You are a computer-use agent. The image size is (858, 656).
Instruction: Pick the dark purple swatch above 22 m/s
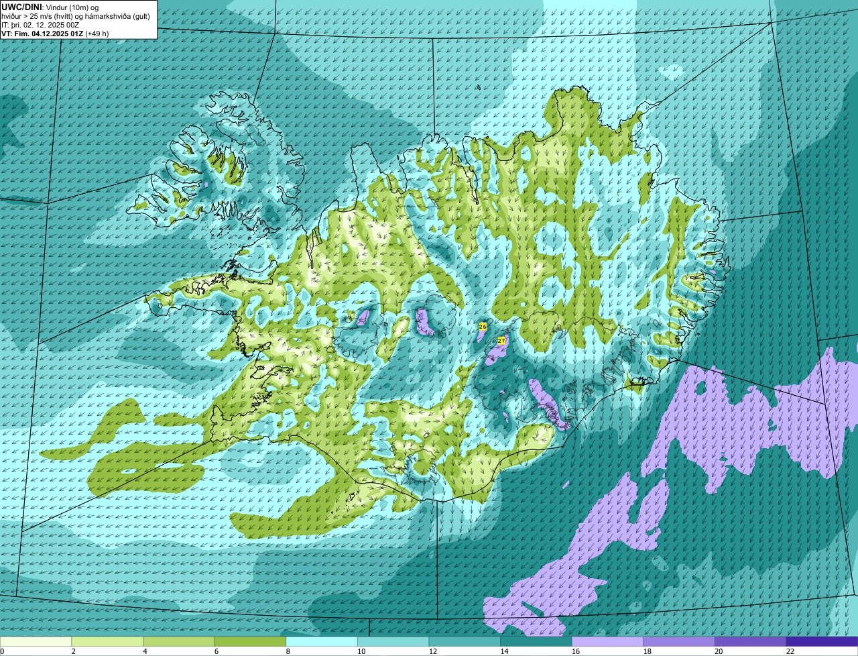pos(822,641)
